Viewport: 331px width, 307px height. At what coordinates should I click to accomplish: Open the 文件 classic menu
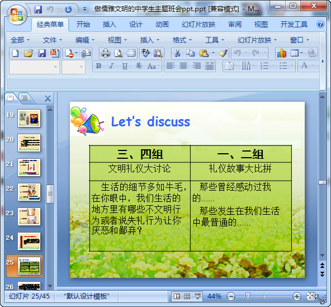pos(53,40)
